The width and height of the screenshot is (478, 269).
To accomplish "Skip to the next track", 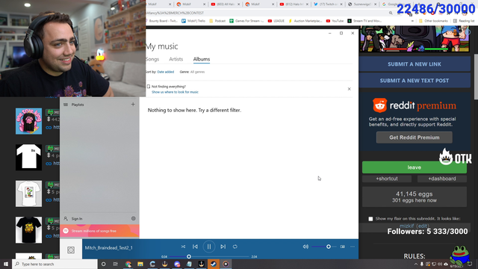I will [x=223, y=247].
